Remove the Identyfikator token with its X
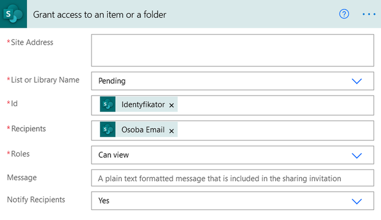Screen dimensions: 381x220 pyautogui.click(x=172, y=105)
